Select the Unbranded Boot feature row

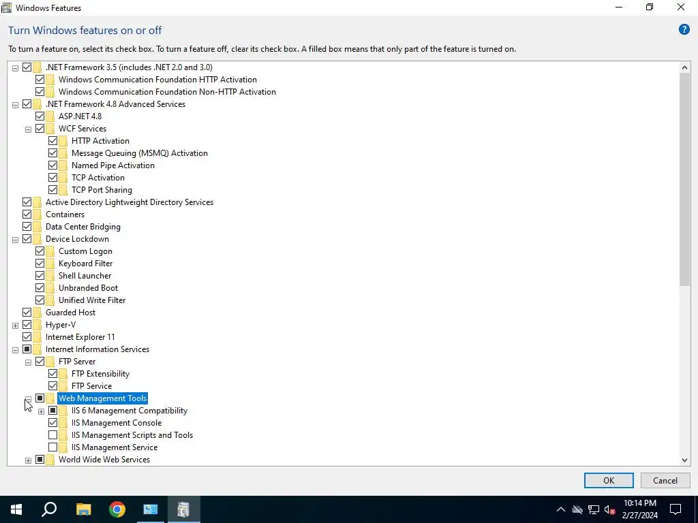pyautogui.click(x=88, y=288)
